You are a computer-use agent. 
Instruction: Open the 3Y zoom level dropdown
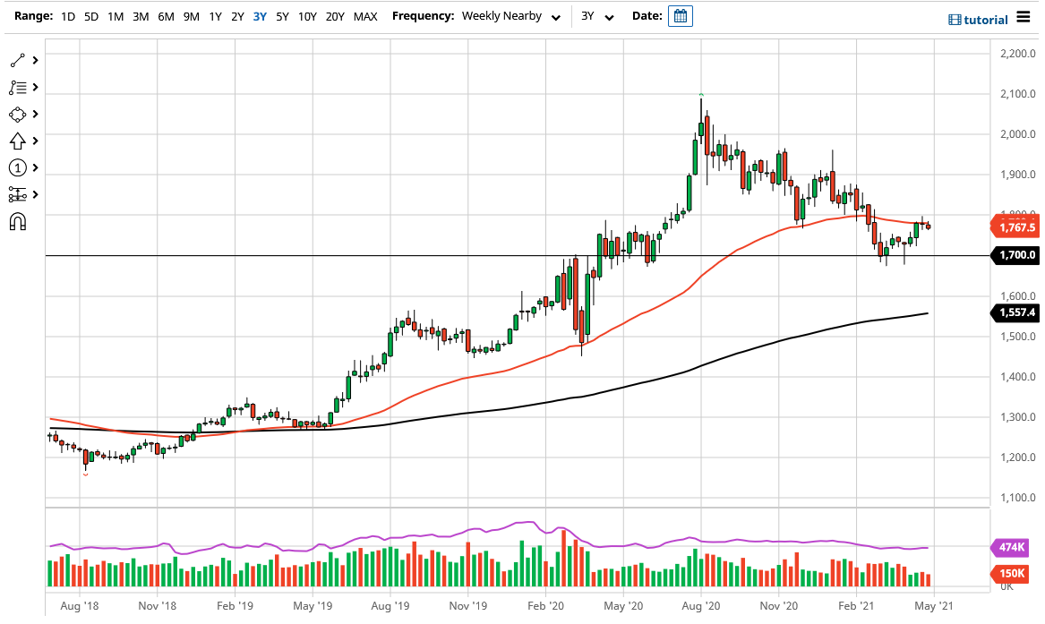tap(595, 16)
